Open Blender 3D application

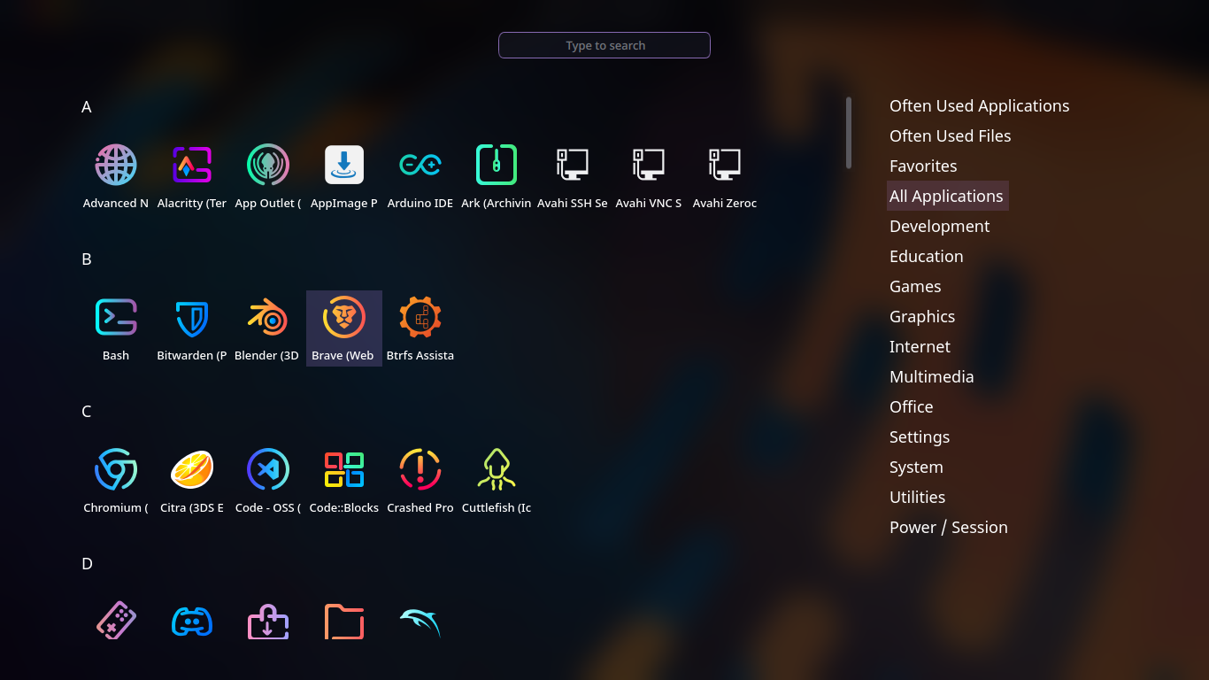click(x=267, y=318)
